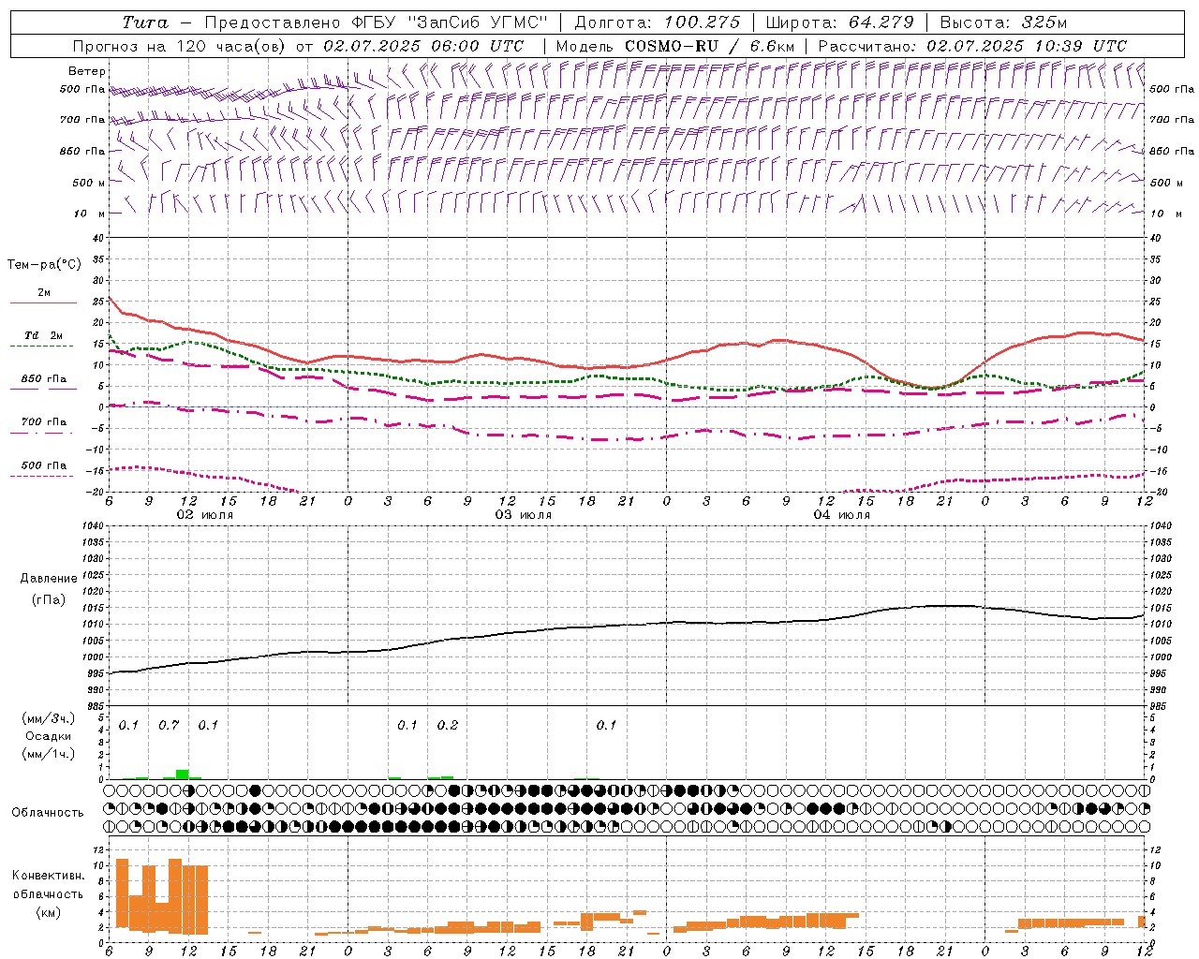
Task: Click the calculated time "02.07.2025 10:39 UTC"
Action: tap(1027, 46)
